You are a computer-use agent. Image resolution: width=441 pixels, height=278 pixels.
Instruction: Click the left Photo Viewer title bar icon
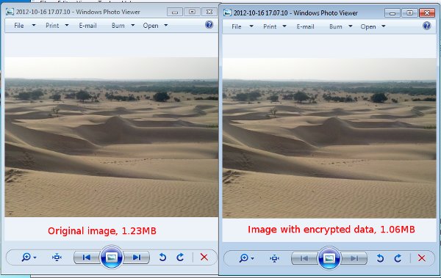10,12
